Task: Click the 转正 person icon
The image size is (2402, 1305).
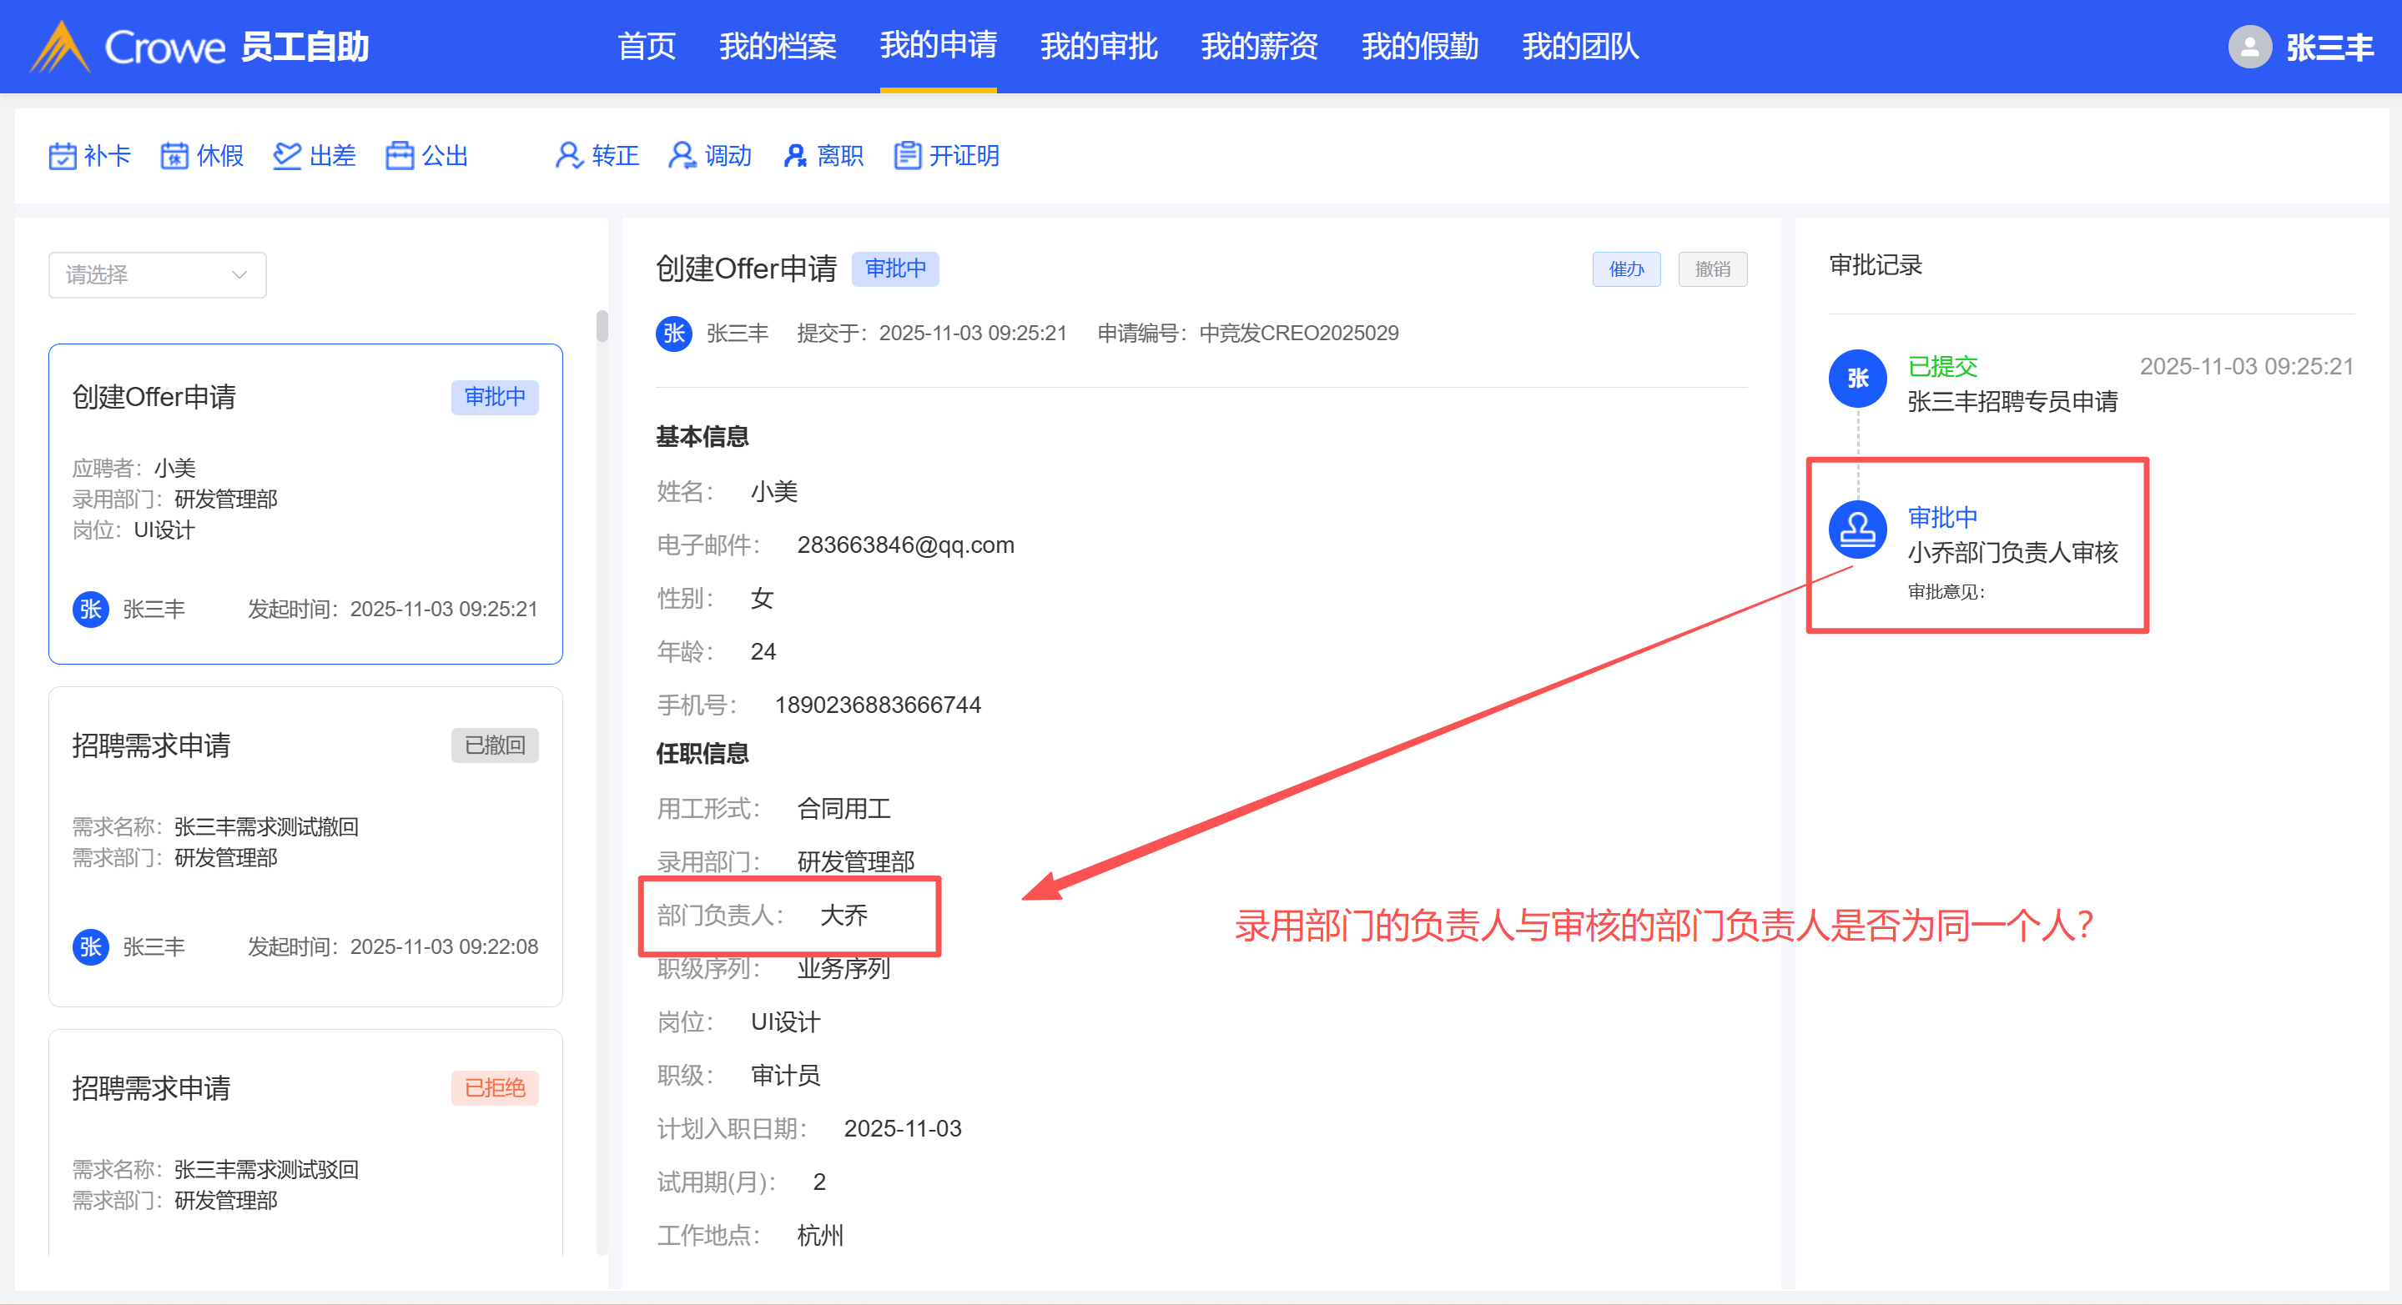Action: (568, 156)
